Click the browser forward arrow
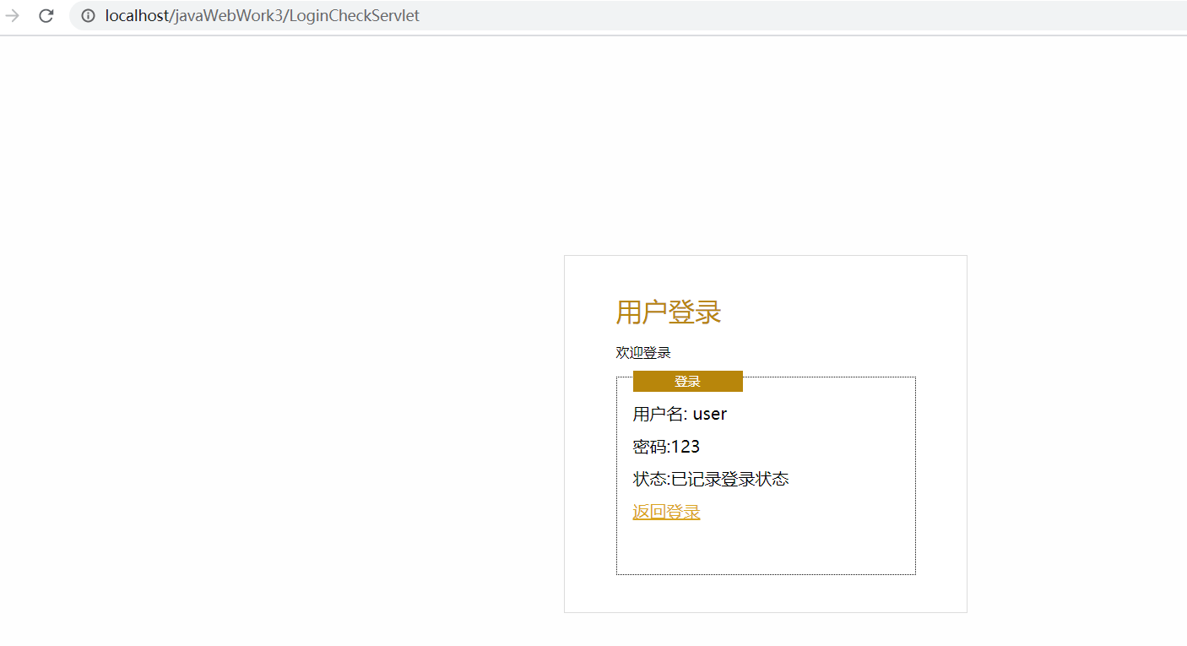 click(12, 15)
